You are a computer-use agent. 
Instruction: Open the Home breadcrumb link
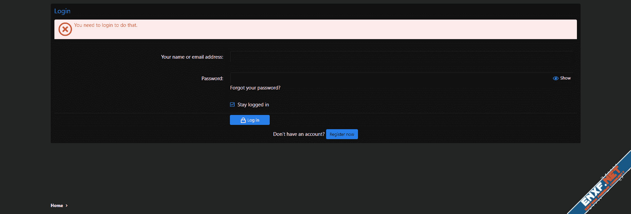(x=57, y=206)
